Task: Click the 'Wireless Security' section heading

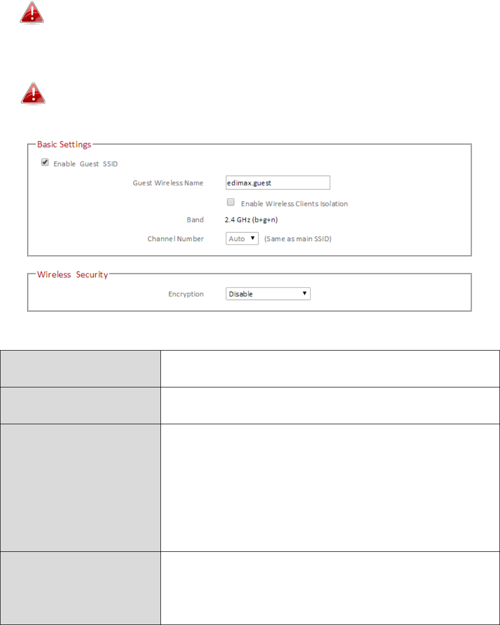Action: tap(73, 274)
